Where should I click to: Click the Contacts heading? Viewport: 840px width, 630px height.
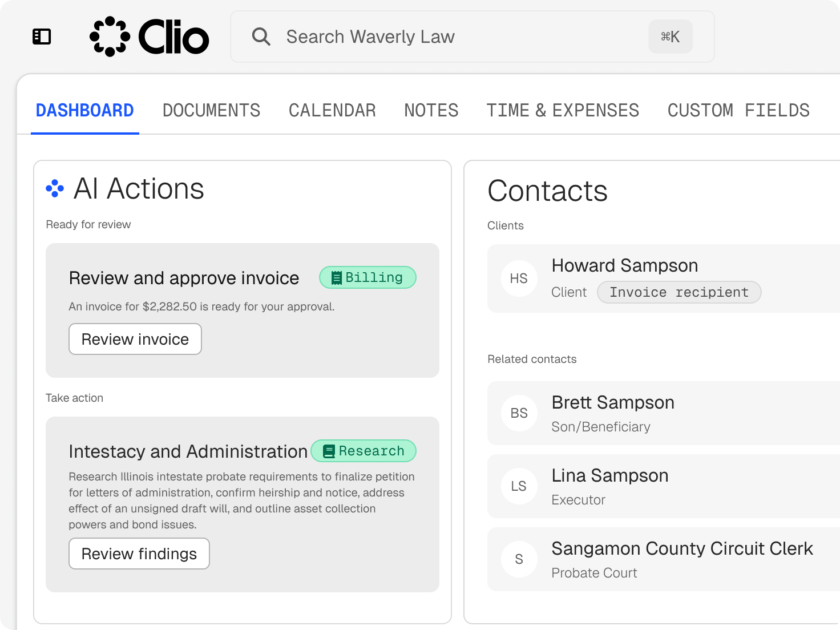point(547,191)
